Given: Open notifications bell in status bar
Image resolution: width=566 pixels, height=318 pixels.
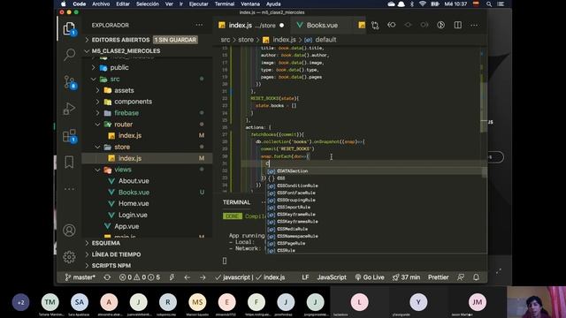Looking at the screenshot, I should [x=476, y=277].
